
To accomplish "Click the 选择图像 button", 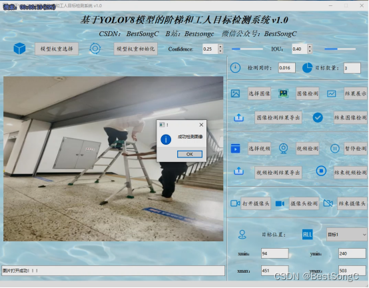I will [259, 93].
